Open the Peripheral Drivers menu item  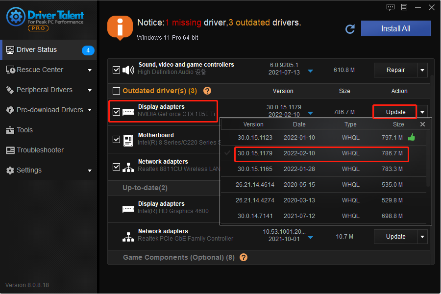click(x=49, y=90)
